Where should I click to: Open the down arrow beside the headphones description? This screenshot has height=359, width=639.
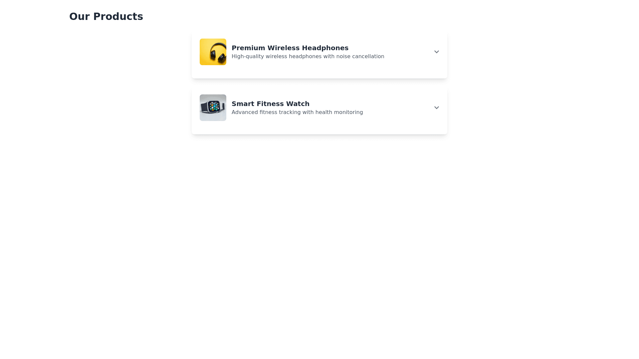point(436,52)
